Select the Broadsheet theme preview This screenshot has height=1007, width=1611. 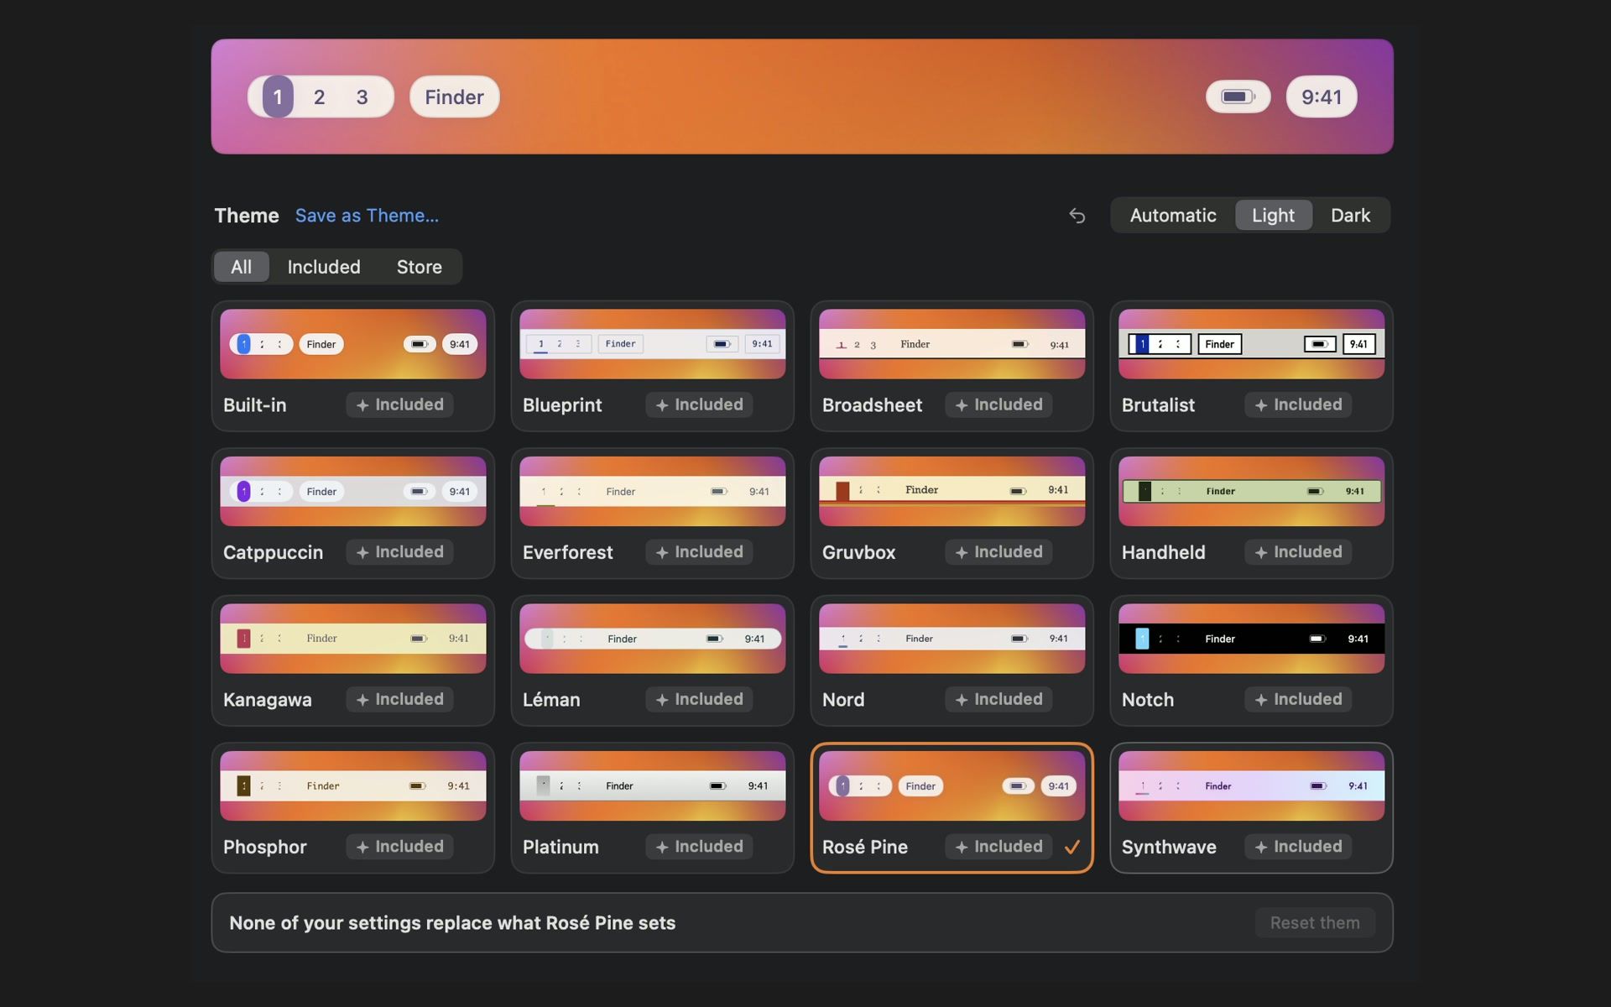951,344
